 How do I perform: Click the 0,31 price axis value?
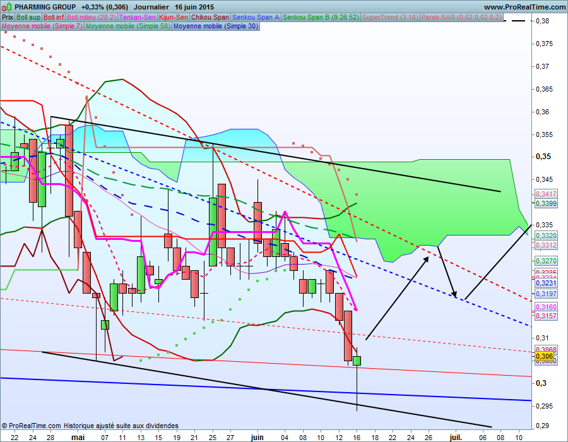tap(542, 338)
